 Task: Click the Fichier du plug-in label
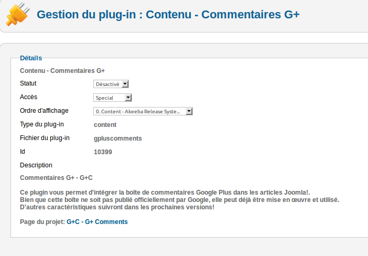click(45, 138)
